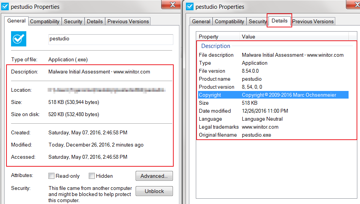Switch to General tab in right window

pos(201,21)
